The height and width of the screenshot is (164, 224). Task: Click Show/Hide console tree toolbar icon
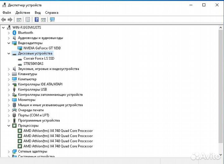tap(19, 20)
